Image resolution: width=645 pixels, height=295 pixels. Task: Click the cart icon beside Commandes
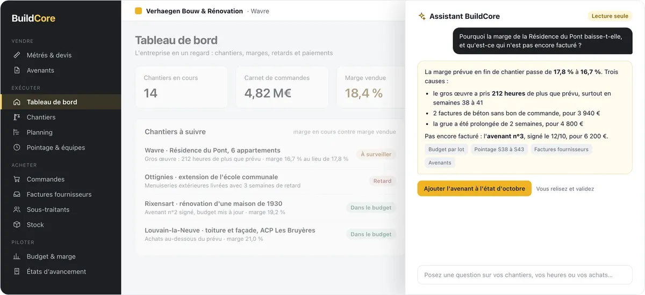(17, 179)
